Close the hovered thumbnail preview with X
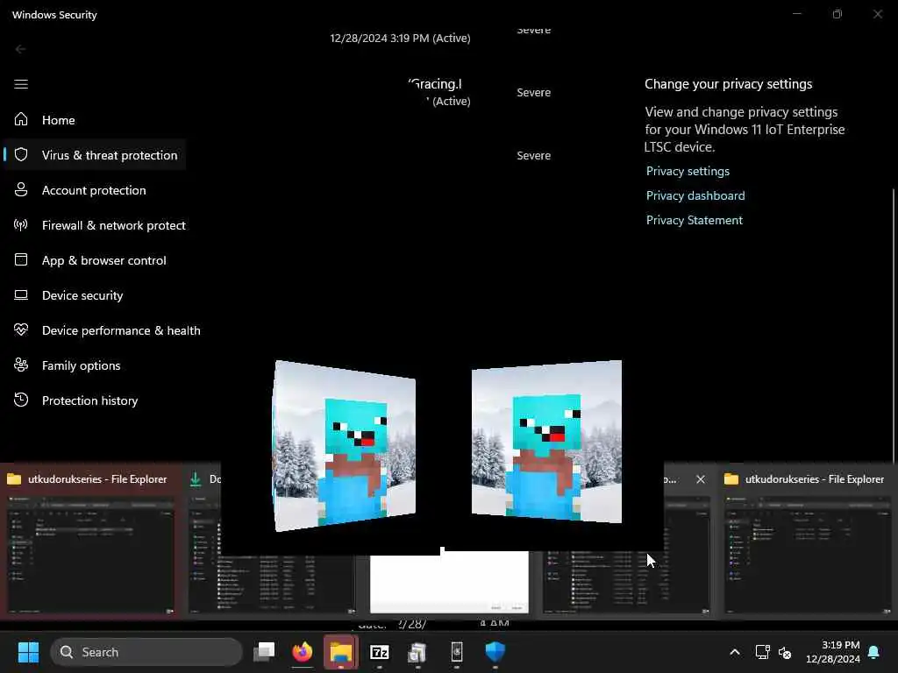The image size is (898, 673). point(701,479)
